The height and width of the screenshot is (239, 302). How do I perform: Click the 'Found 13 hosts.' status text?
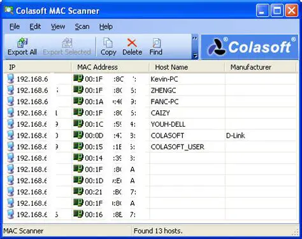(x=158, y=231)
